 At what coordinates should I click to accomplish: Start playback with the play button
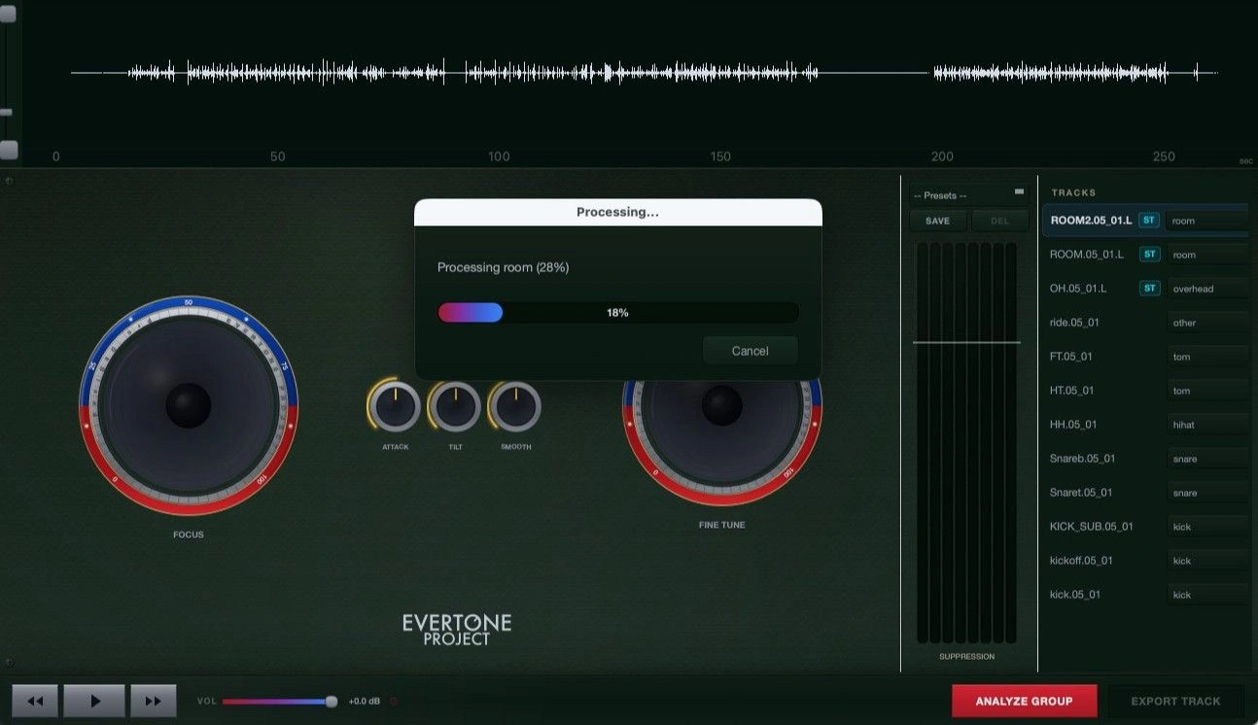coord(94,701)
